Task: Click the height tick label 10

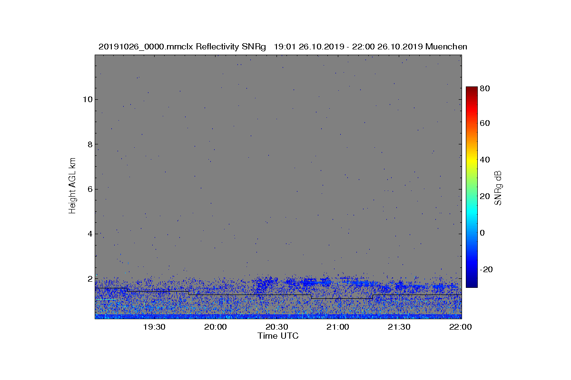Action: (87, 99)
